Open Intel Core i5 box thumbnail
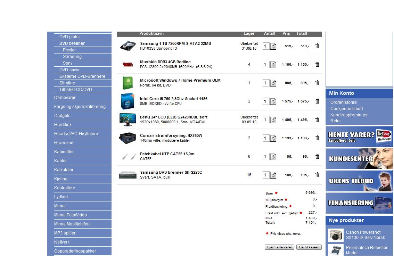The width and height of the screenshot is (394, 256). [128, 101]
